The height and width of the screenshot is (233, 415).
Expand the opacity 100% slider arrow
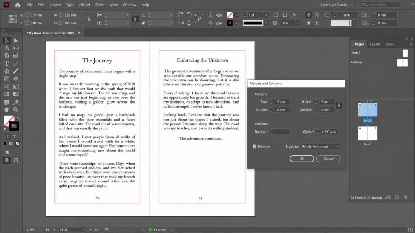point(298,23)
